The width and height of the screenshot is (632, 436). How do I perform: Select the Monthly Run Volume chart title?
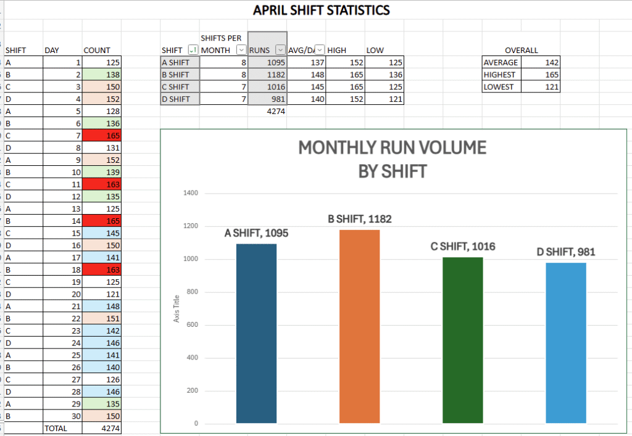[x=392, y=159]
